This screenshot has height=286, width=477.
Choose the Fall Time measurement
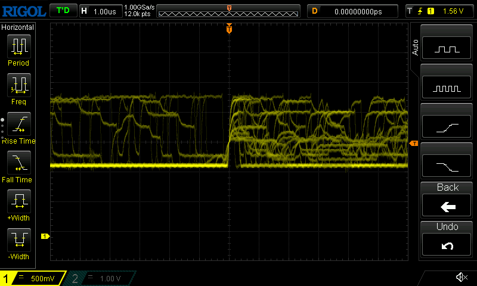pyautogui.click(x=18, y=166)
